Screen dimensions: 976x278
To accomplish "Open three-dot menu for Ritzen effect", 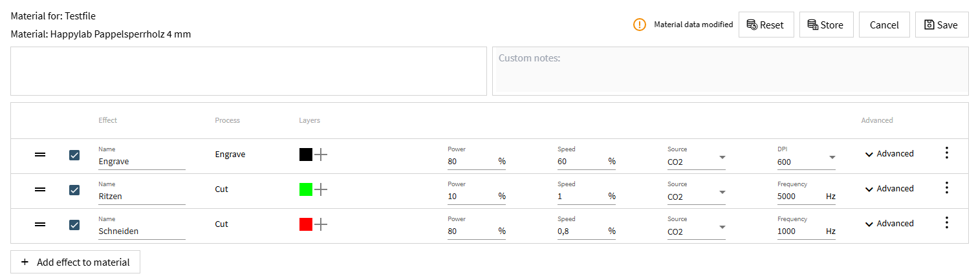I will pos(946,188).
